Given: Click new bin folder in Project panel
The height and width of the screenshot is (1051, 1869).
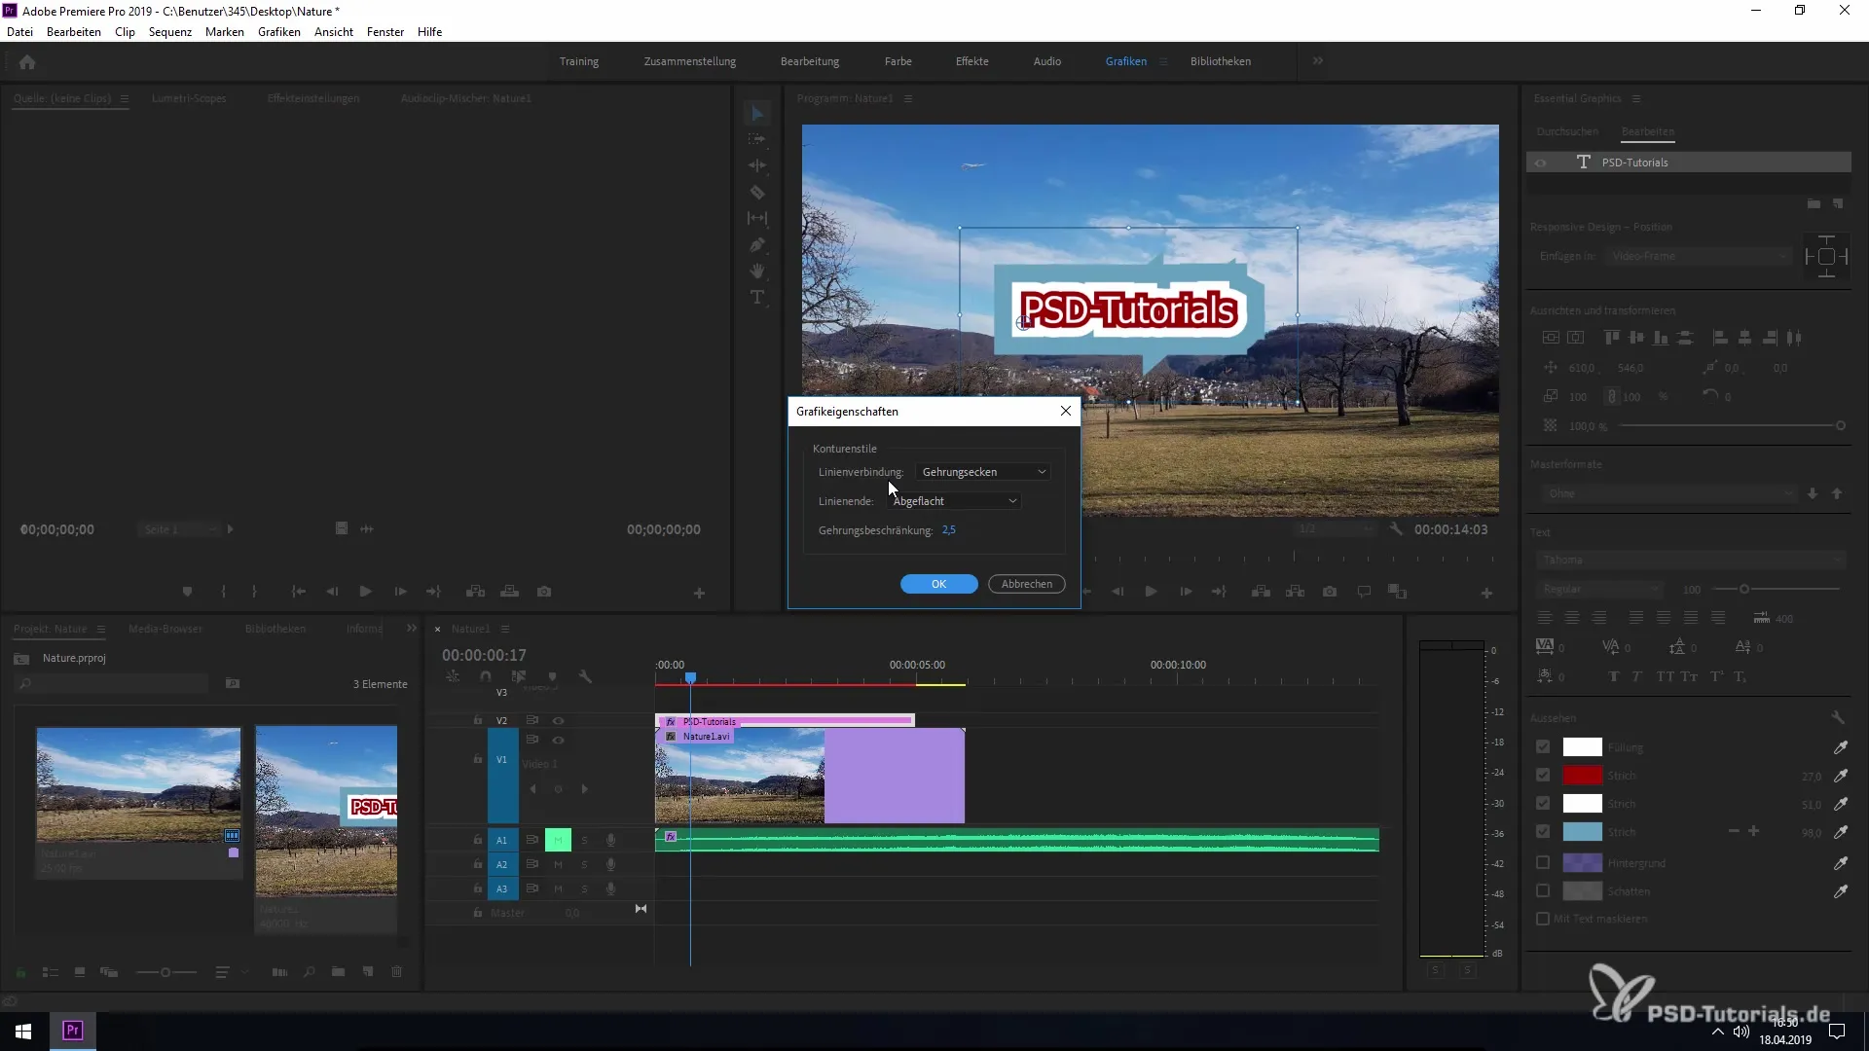Looking at the screenshot, I should 338,972.
